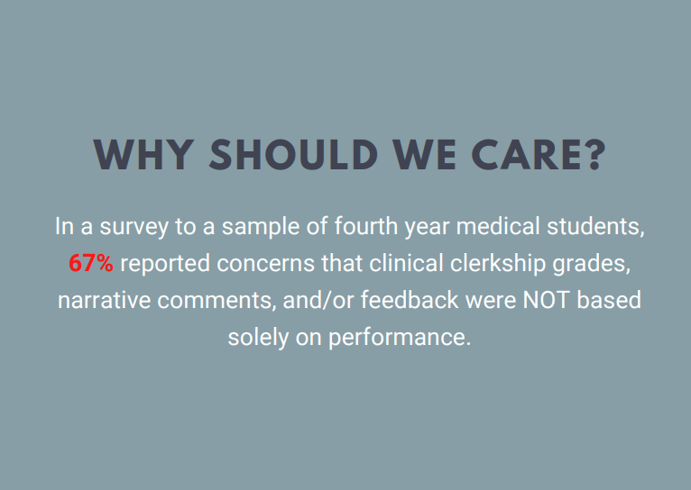Click the phrase "clinical clerkship grades,"
Screen dimensions: 691x490
(500, 264)
